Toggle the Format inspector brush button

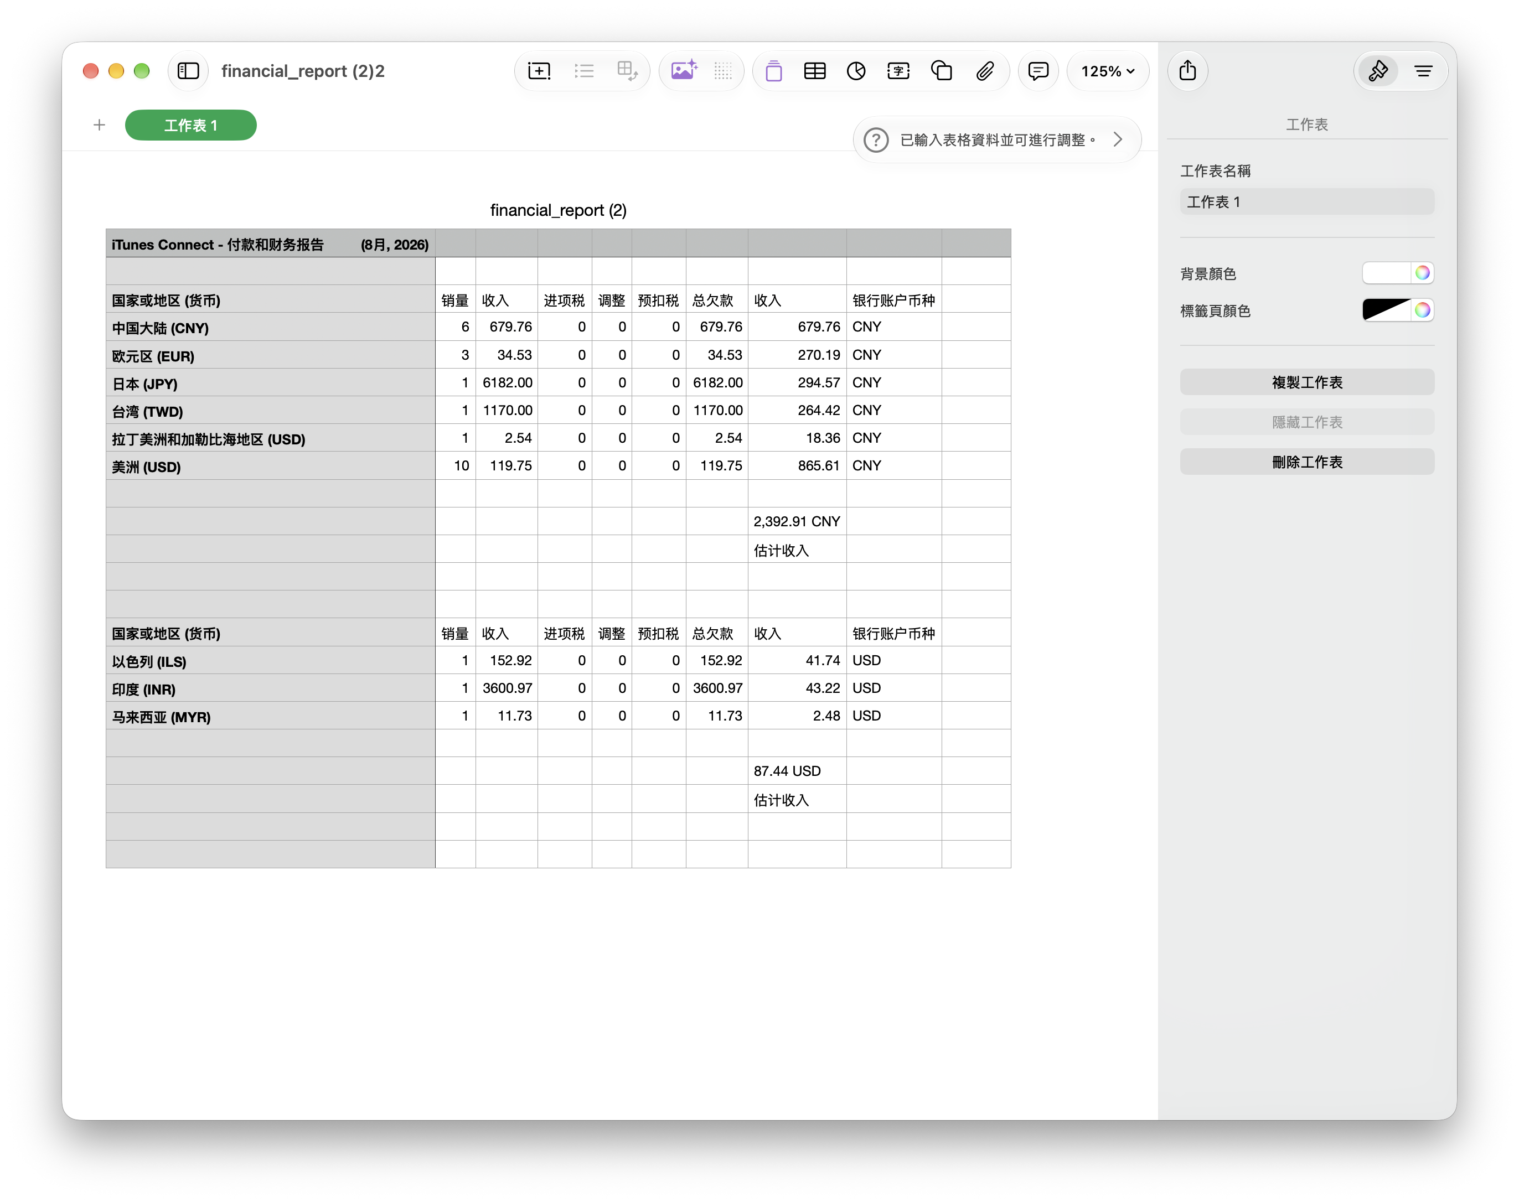(x=1377, y=71)
